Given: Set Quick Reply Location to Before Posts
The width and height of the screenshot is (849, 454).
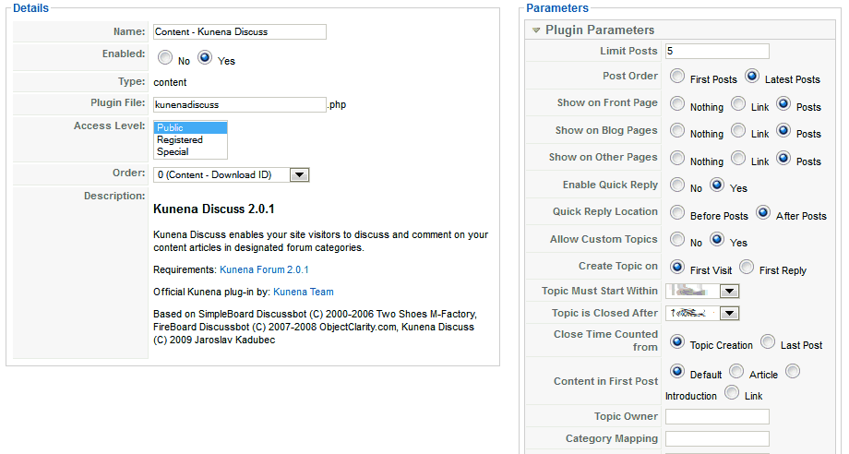Looking at the screenshot, I should 678,213.
